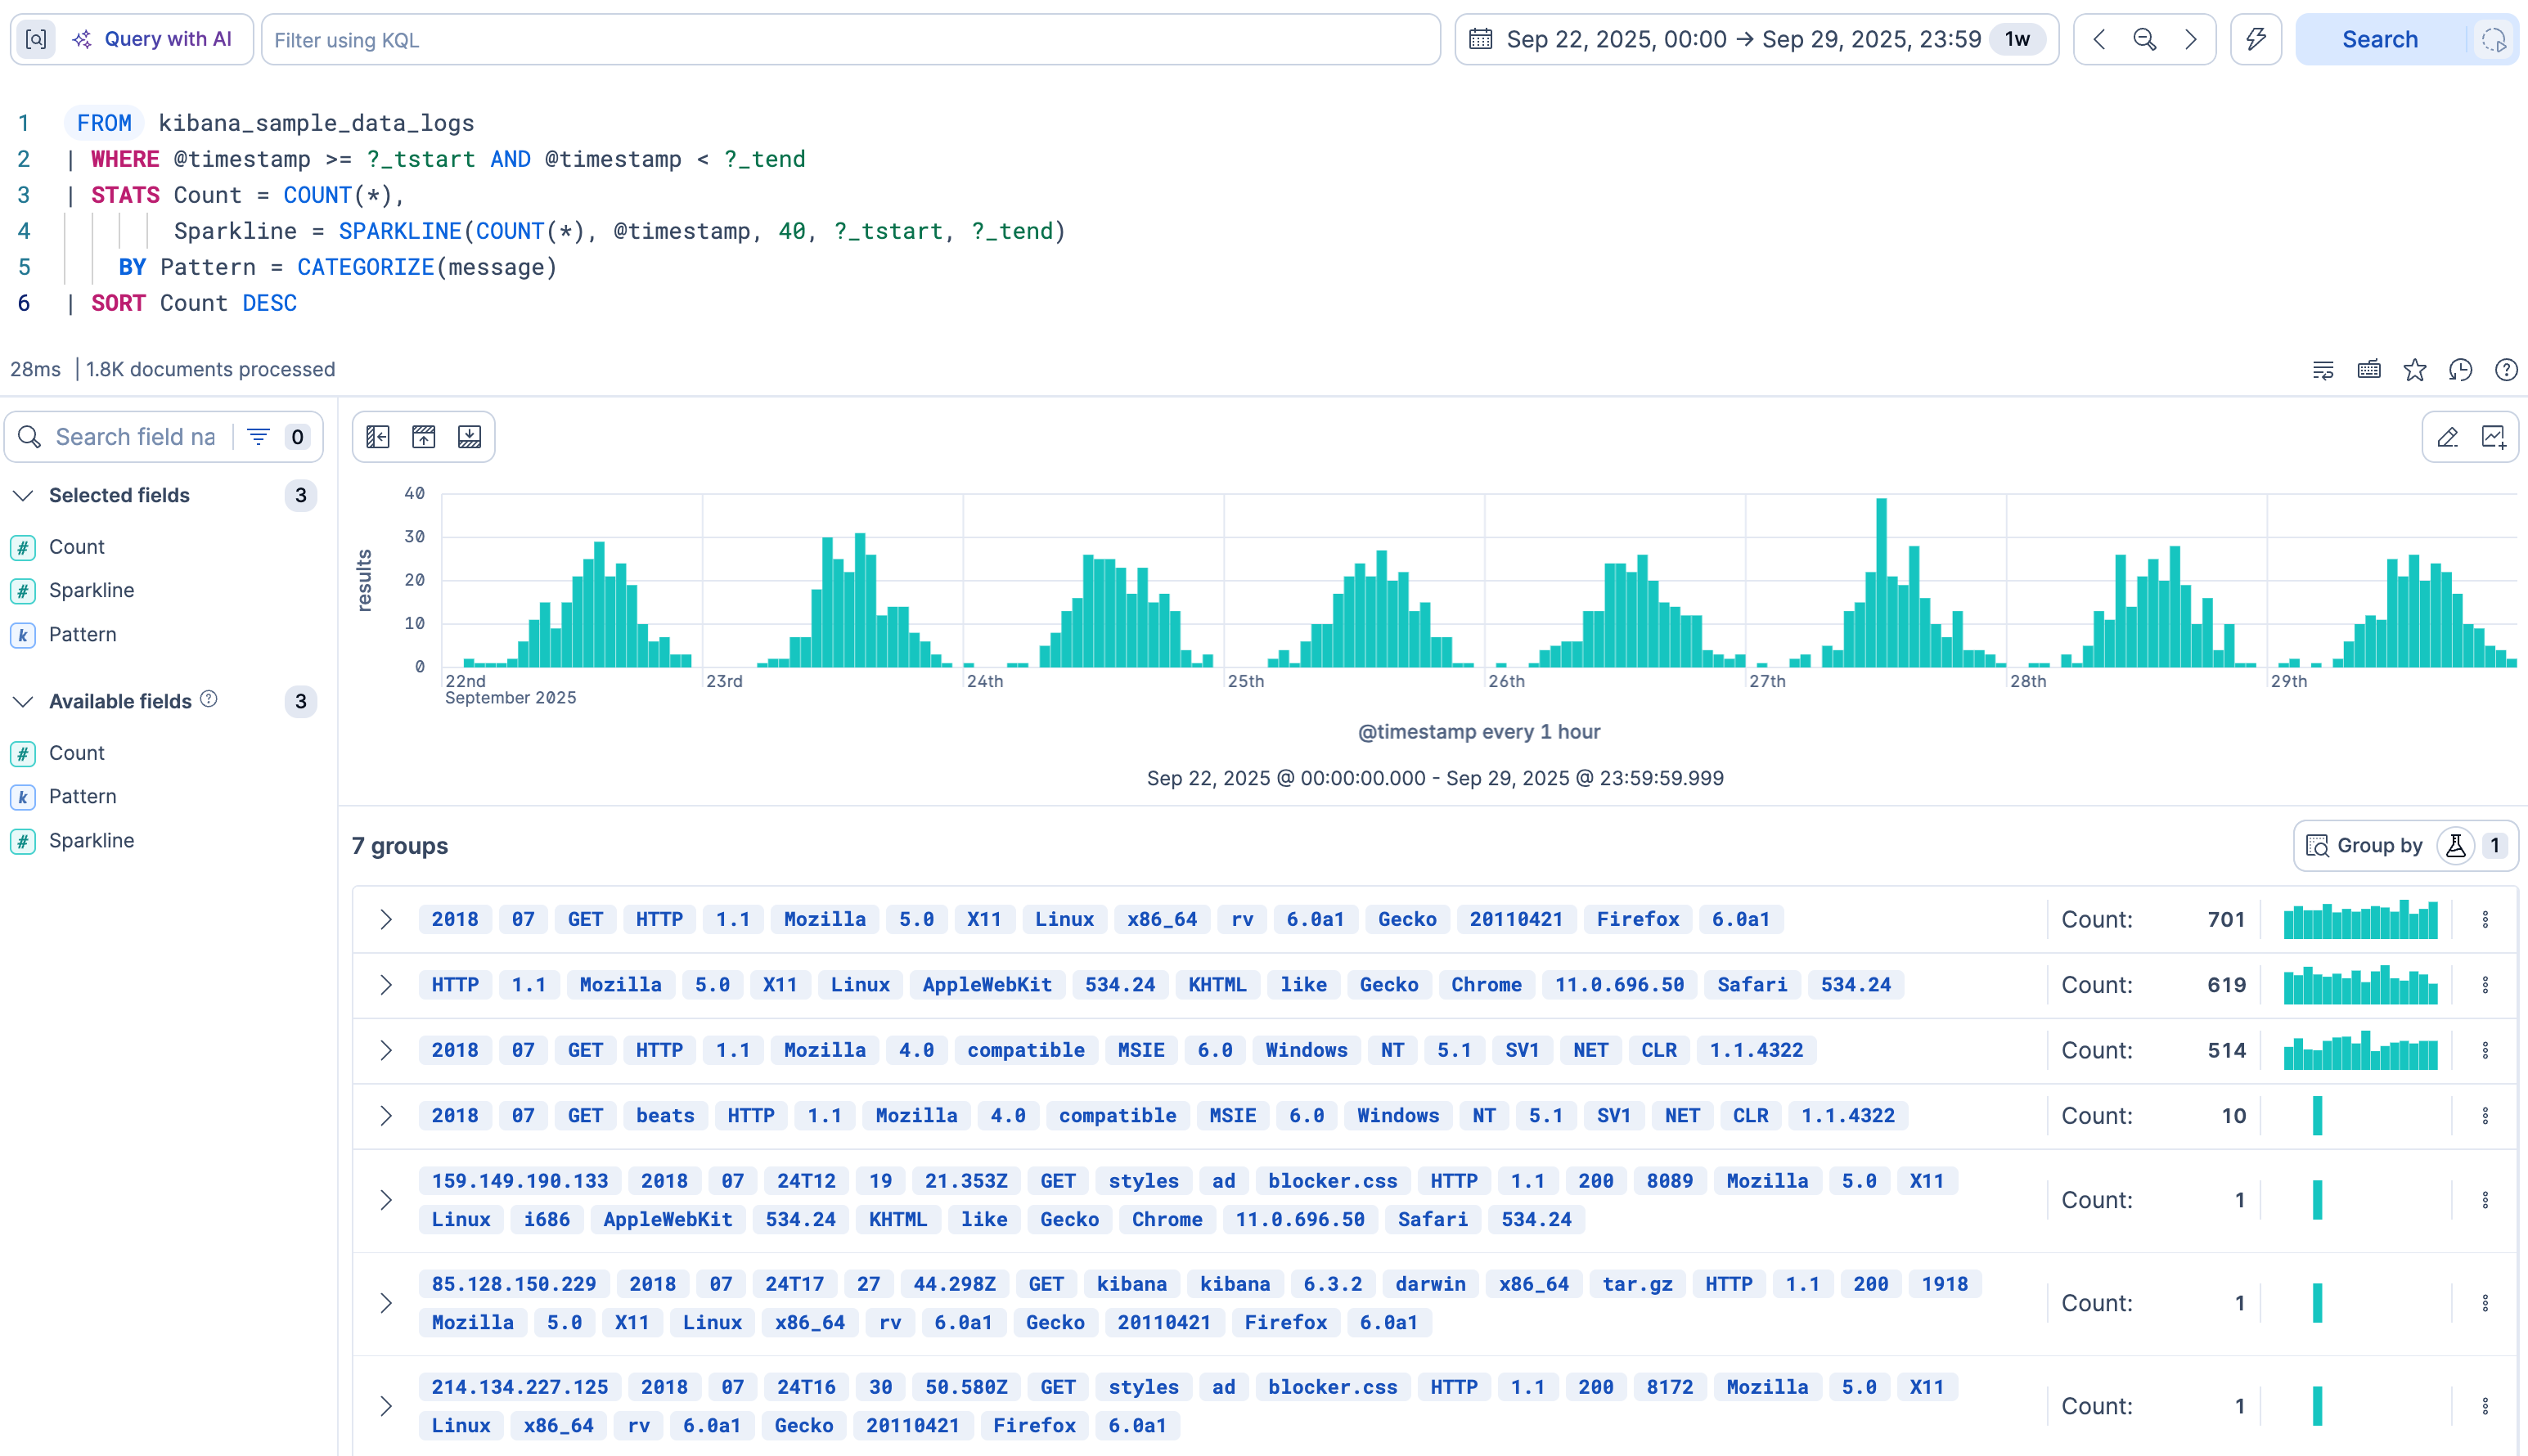Click the 1.8K documents processed status
This screenshot has height=1456, width=2528.
click(210, 370)
